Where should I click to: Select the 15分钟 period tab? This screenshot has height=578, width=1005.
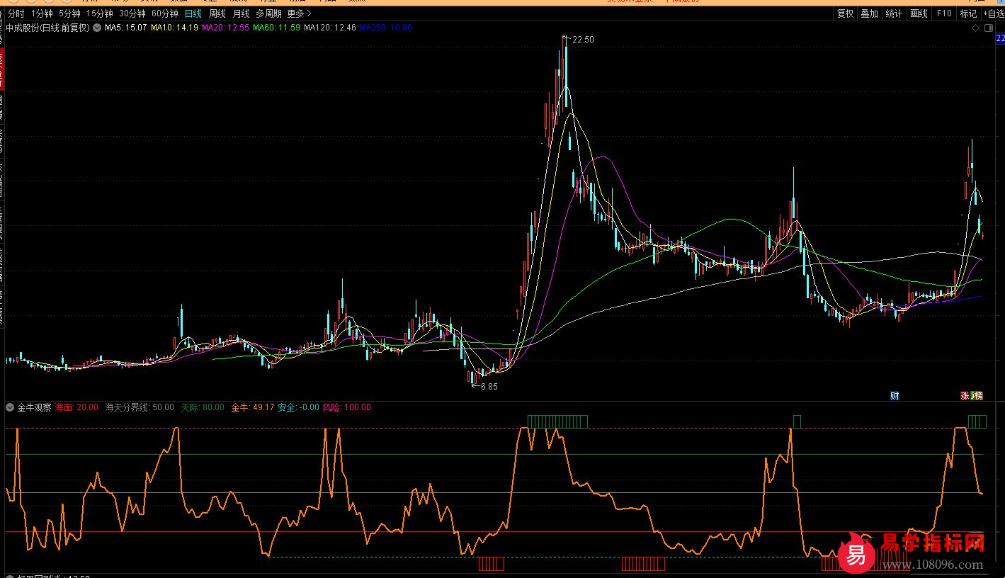100,13
